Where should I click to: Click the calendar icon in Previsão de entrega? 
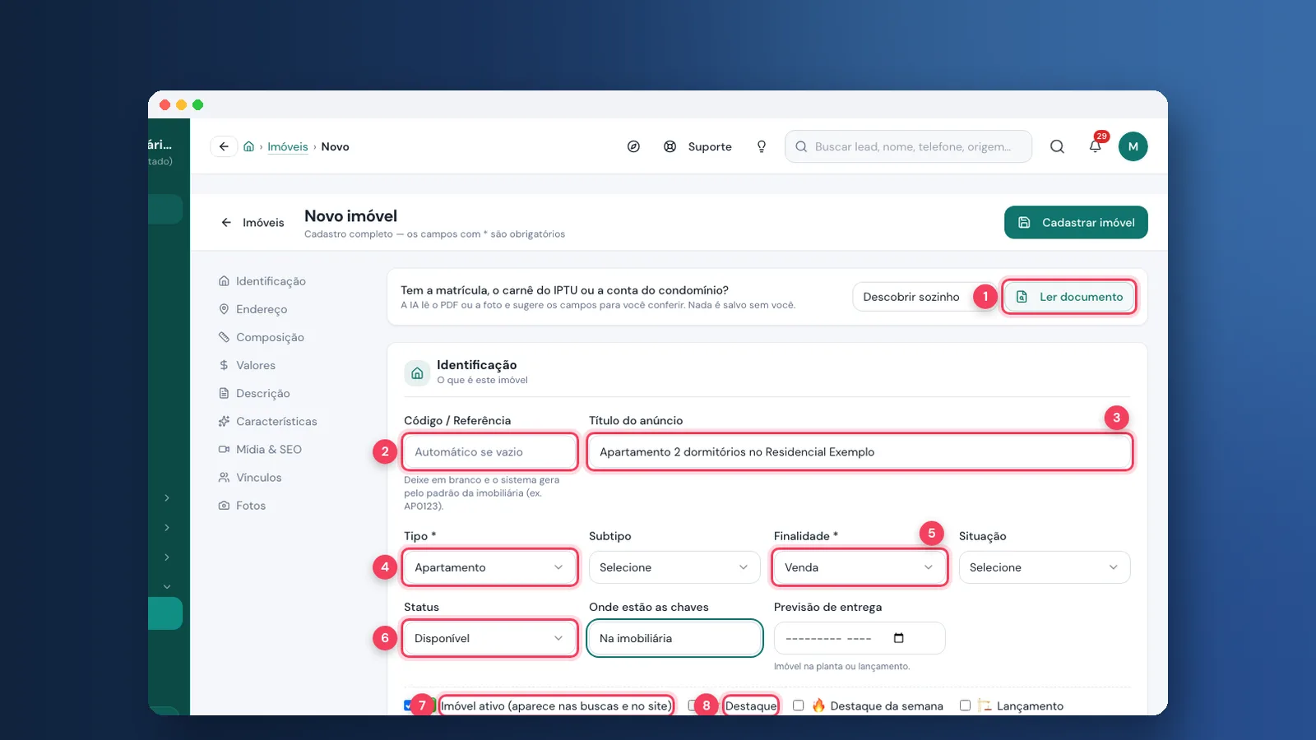(x=898, y=638)
